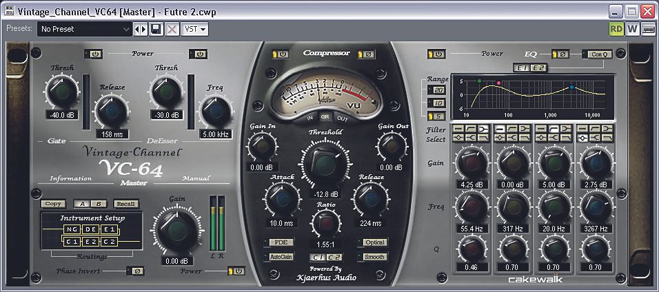Click the keyboard icon in the top-right toolbar

(649, 30)
